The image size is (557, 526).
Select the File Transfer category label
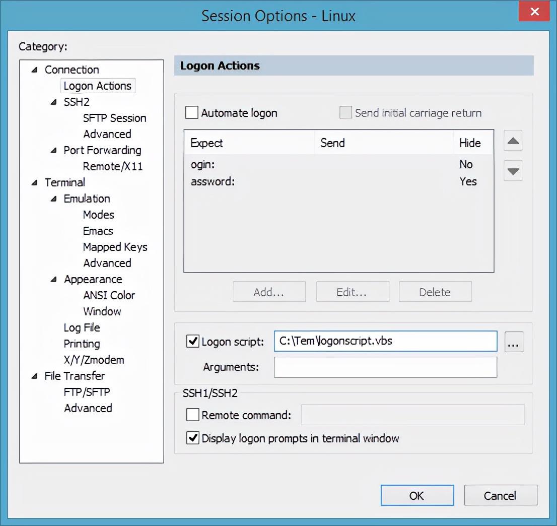pyautogui.click(x=75, y=376)
